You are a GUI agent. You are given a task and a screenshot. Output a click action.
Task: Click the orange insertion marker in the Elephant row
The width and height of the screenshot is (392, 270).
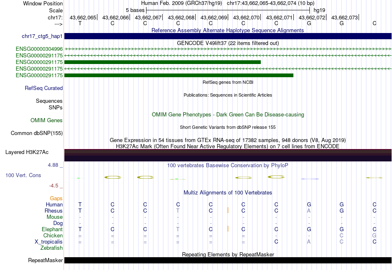(x=228, y=229)
